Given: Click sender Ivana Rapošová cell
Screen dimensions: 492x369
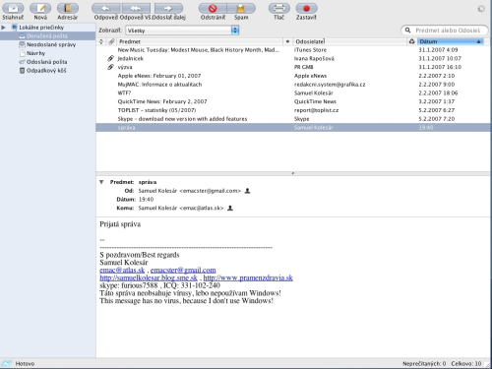Looking at the screenshot, I should pos(314,58).
